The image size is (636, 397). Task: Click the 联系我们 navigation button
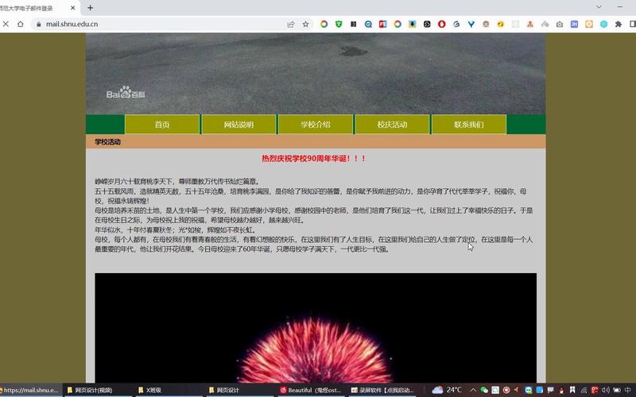click(x=468, y=125)
